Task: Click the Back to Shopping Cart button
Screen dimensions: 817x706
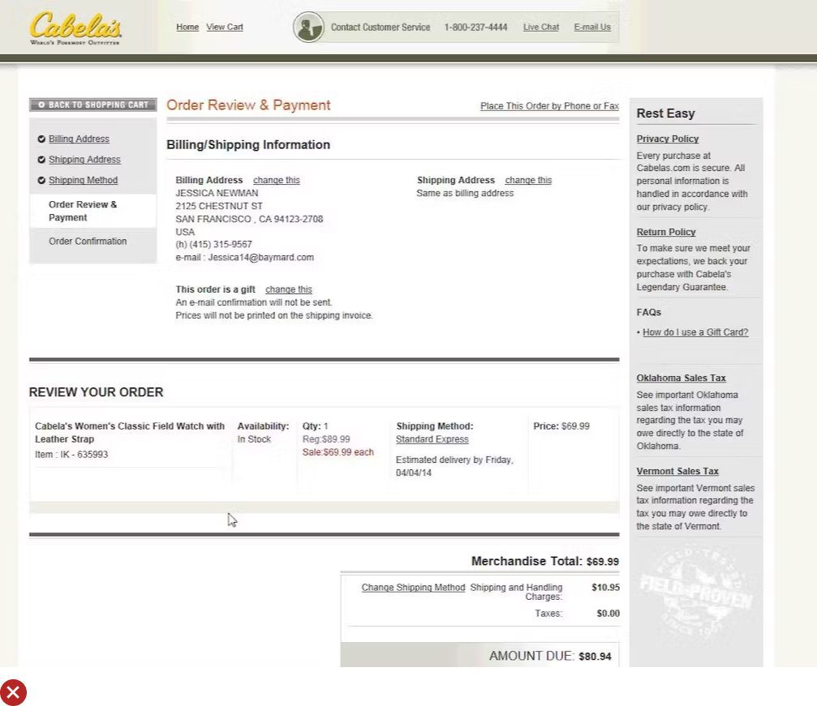Action: click(92, 105)
